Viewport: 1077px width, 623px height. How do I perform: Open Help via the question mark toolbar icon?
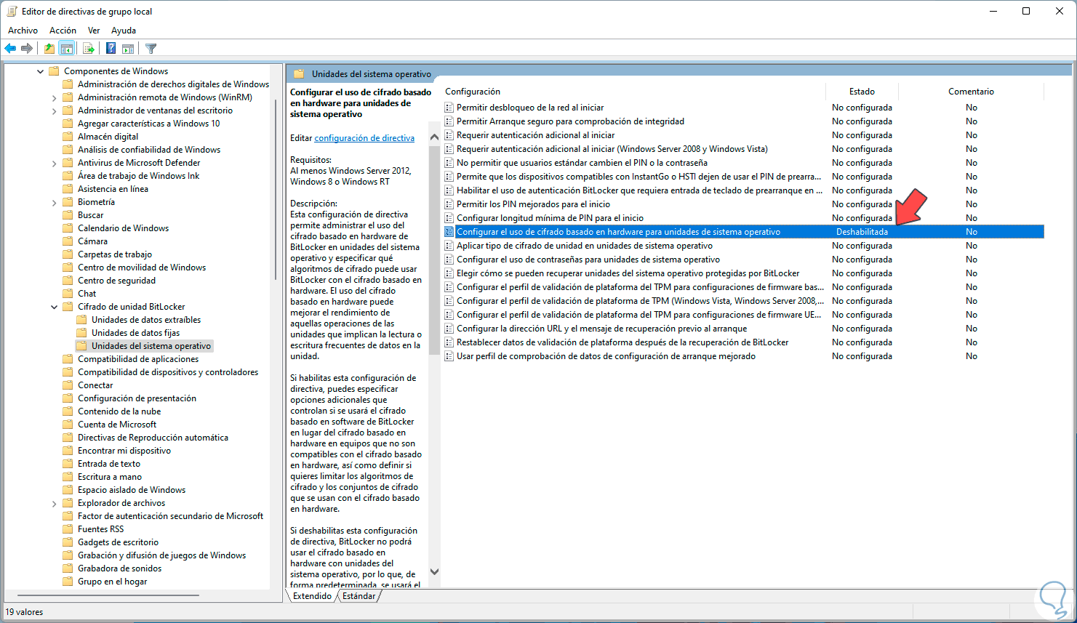pos(111,49)
